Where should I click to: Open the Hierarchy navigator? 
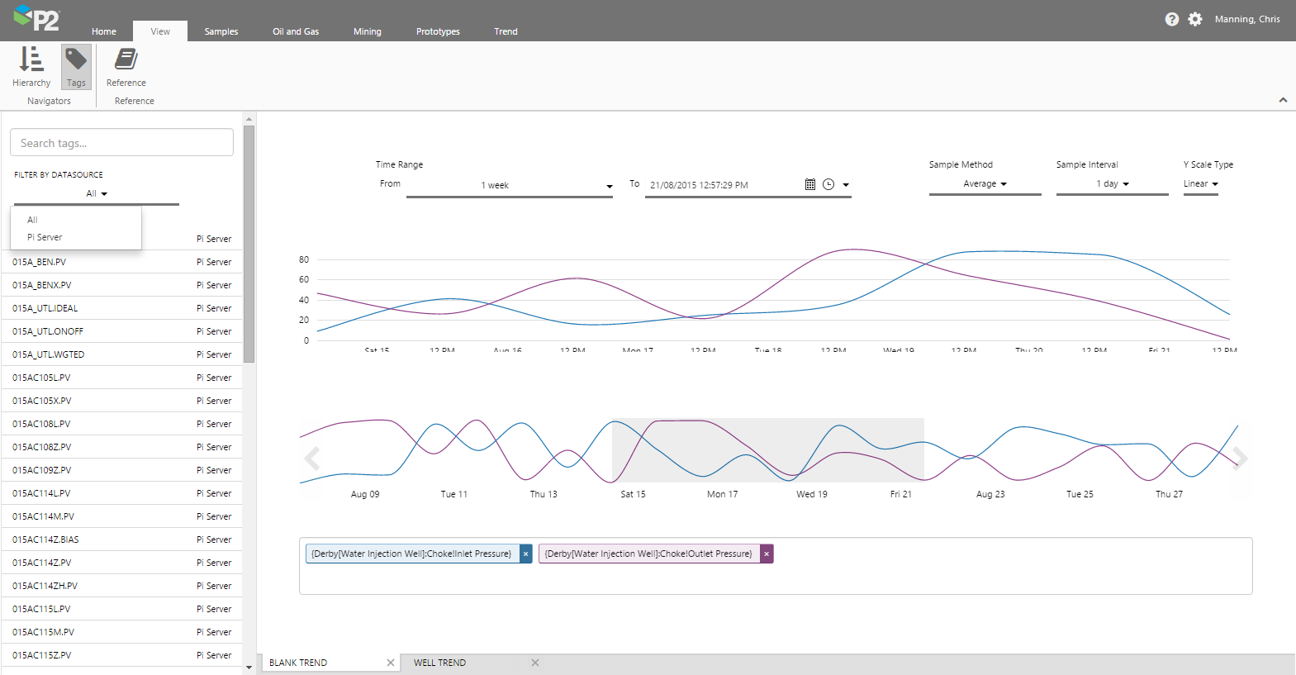31,67
